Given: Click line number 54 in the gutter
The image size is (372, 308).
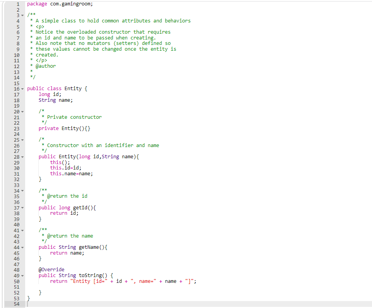Looking at the screenshot, I should click(17, 304).
